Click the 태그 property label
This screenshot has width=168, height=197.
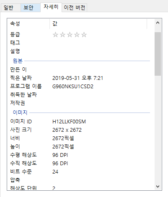tap(15, 43)
